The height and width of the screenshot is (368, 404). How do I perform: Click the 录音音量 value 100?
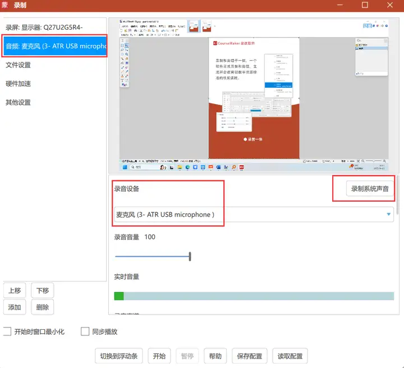[x=150, y=237]
